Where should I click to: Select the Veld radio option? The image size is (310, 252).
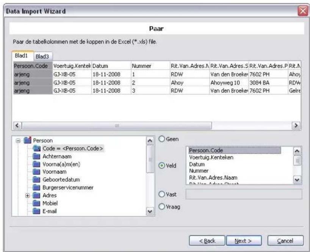coord(162,166)
